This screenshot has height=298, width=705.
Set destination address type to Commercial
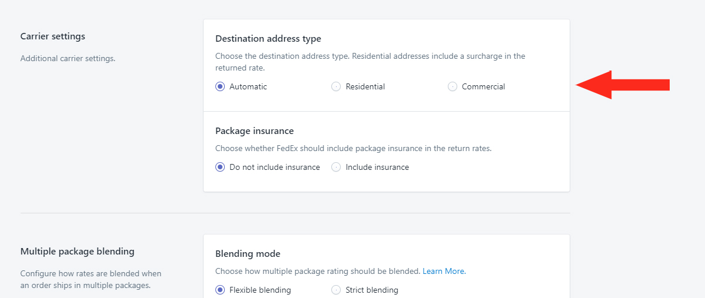453,86
